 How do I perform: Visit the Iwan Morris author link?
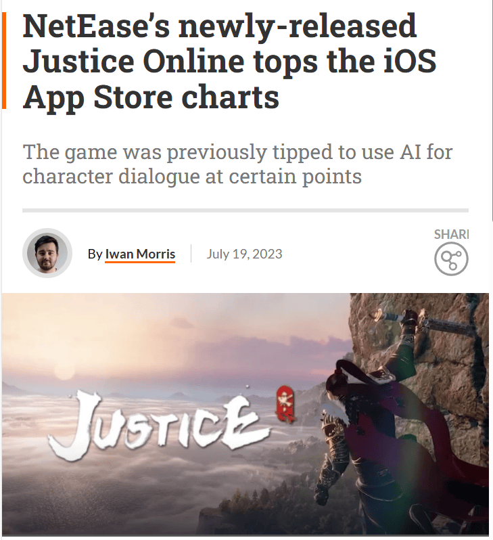(x=140, y=254)
